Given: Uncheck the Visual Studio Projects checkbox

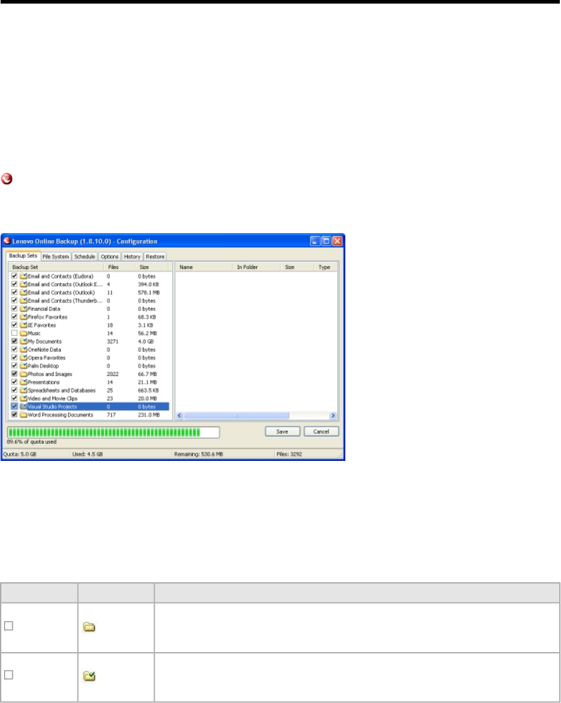Looking at the screenshot, I should click(14, 406).
